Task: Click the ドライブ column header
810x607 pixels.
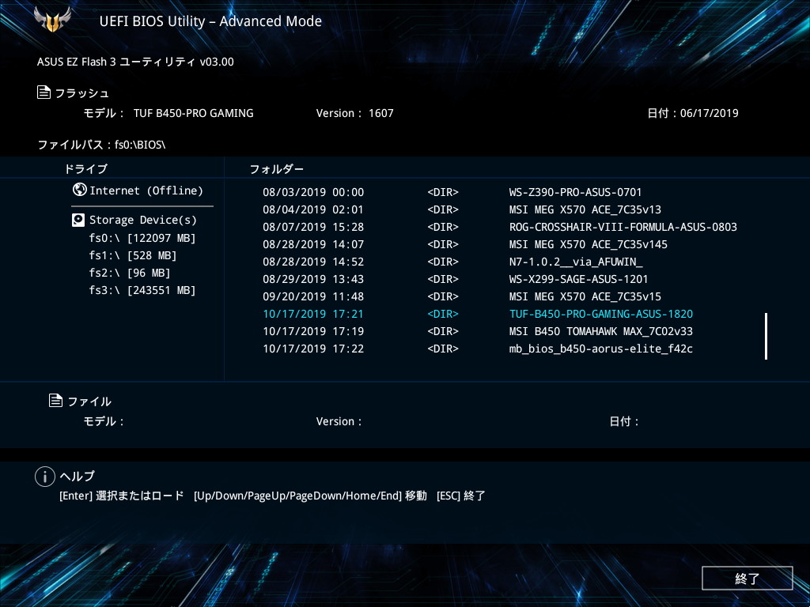Action: [x=85, y=168]
